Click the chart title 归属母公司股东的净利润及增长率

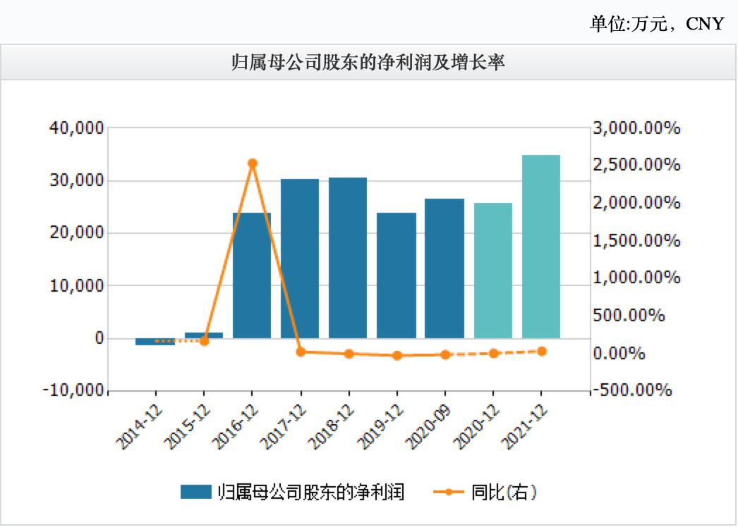coord(368,63)
